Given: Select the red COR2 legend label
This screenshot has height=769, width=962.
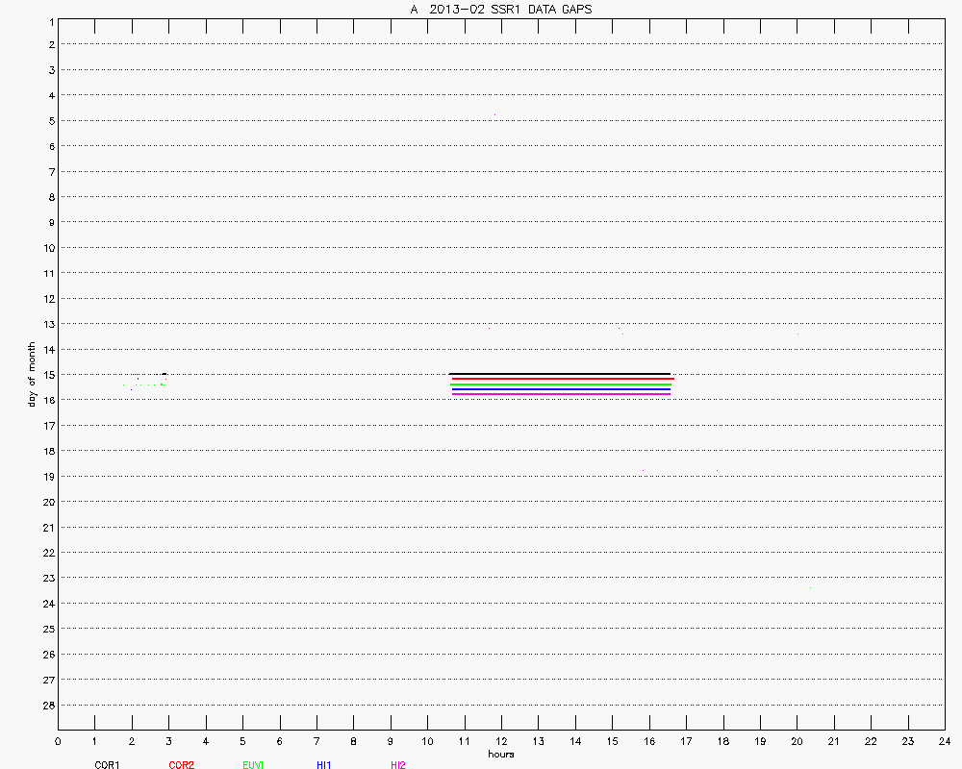Looking at the screenshot, I should [x=181, y=765].
